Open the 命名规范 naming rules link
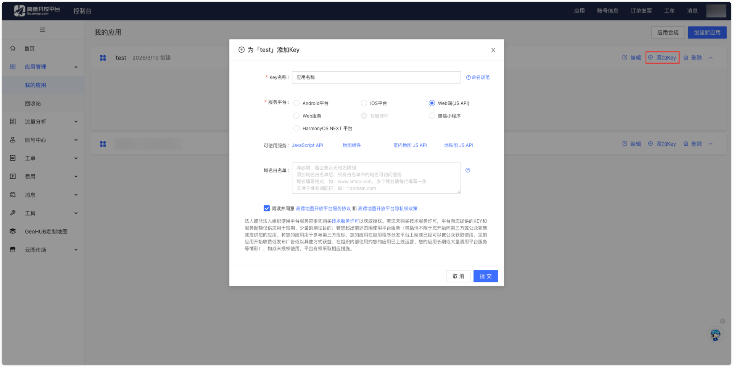This screenshot has width=733, height=367. point(478,77)
